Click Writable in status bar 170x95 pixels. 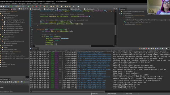pos(95,94)
